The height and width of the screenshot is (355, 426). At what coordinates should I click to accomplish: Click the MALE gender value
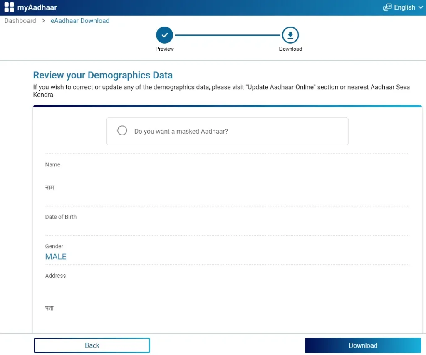click(56, 256)
